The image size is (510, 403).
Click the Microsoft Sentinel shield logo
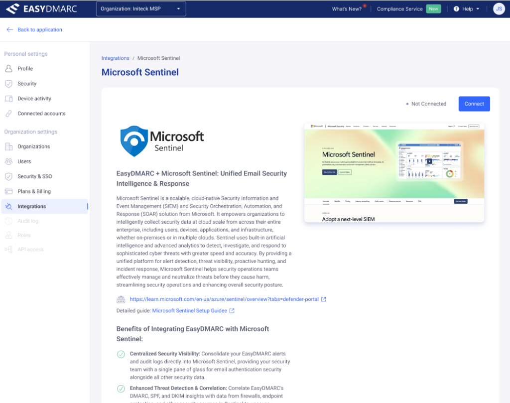[x=134, y=141]
